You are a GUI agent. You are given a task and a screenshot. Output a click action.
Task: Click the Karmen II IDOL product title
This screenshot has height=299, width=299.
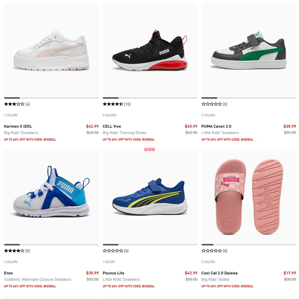pos(18,126)
